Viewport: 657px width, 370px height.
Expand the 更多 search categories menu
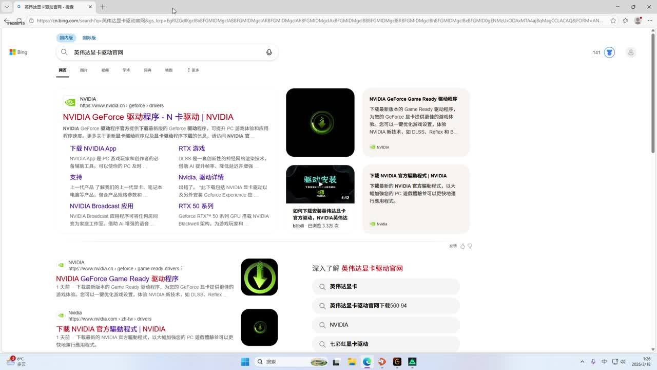(x=193, y=70)
